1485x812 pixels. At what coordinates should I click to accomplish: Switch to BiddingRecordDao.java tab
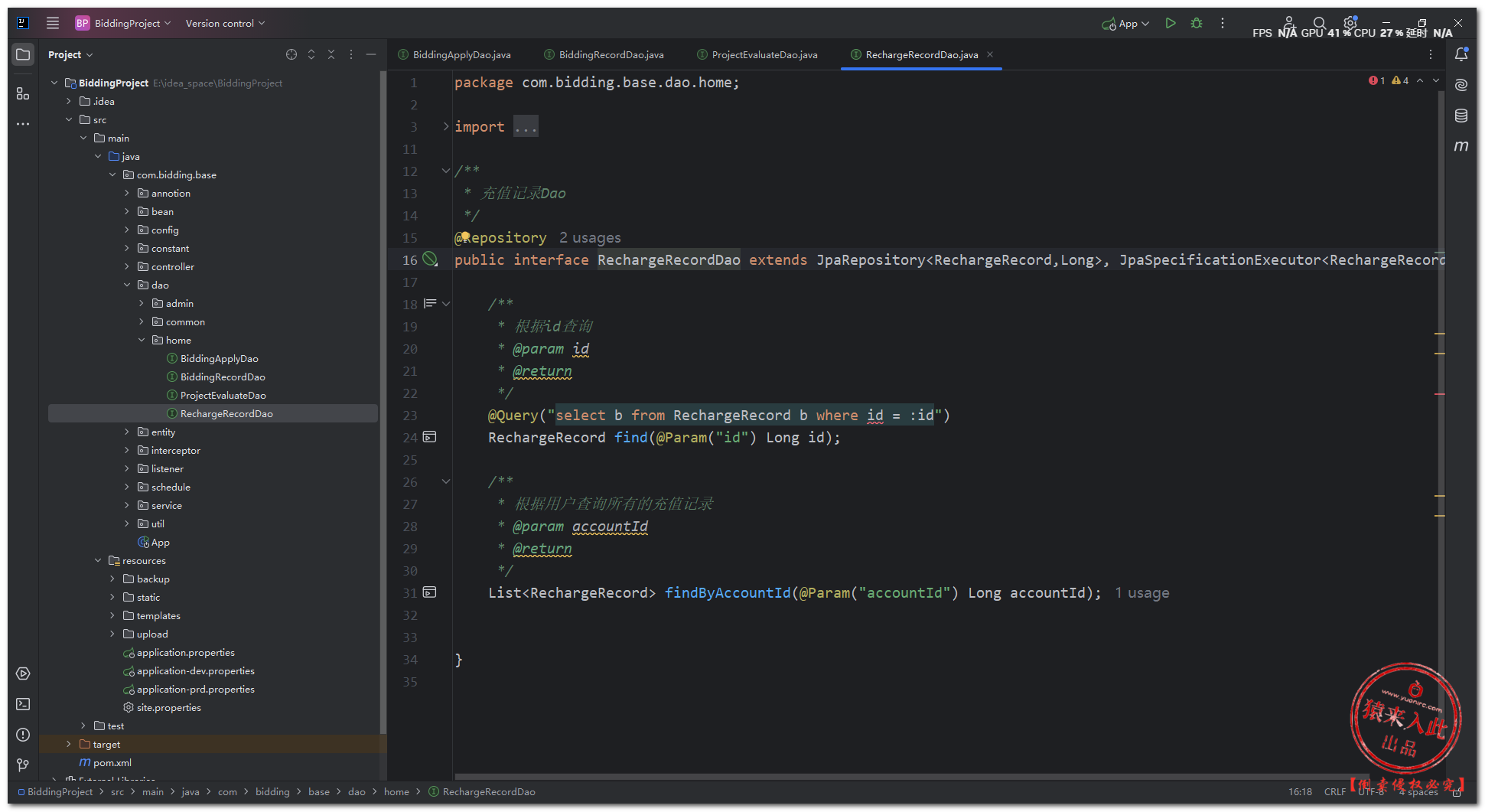pos(611,55)
